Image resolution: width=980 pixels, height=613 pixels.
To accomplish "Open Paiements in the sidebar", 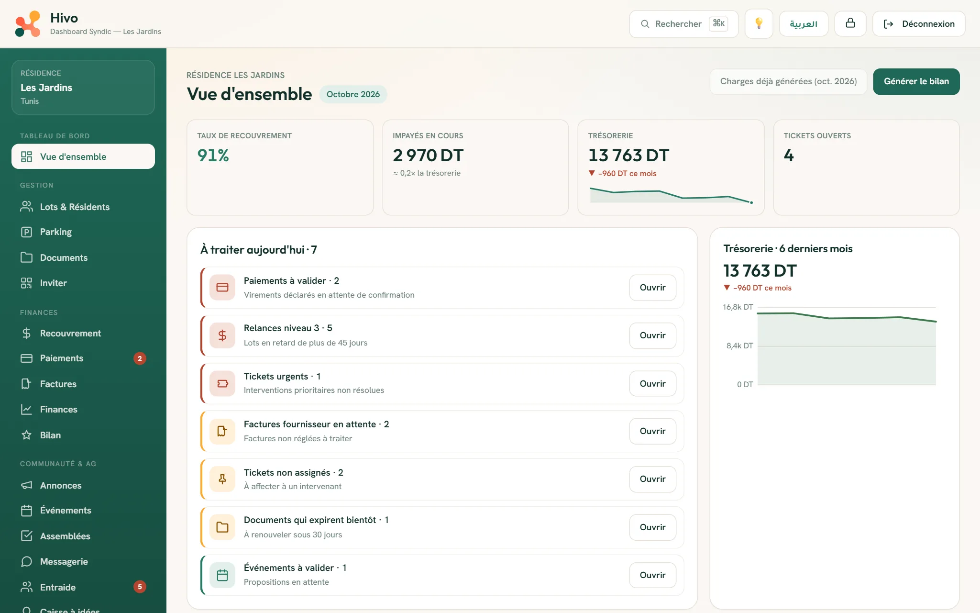I will tap(83, 358).
